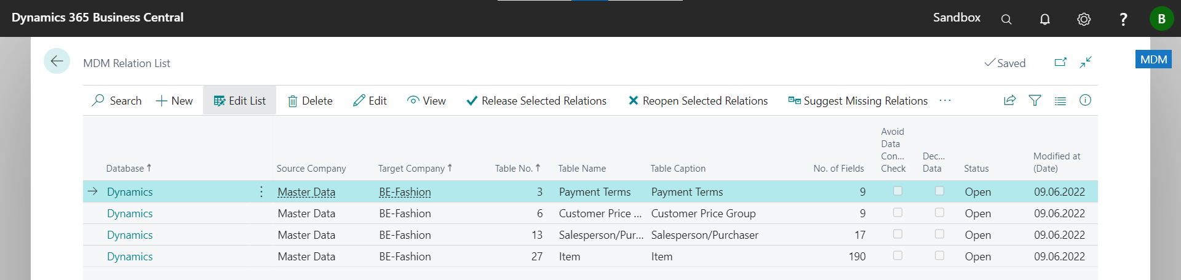1181x280 pixels.
Task: Open Modified at (Date) column header
Action: [1057, 162]
